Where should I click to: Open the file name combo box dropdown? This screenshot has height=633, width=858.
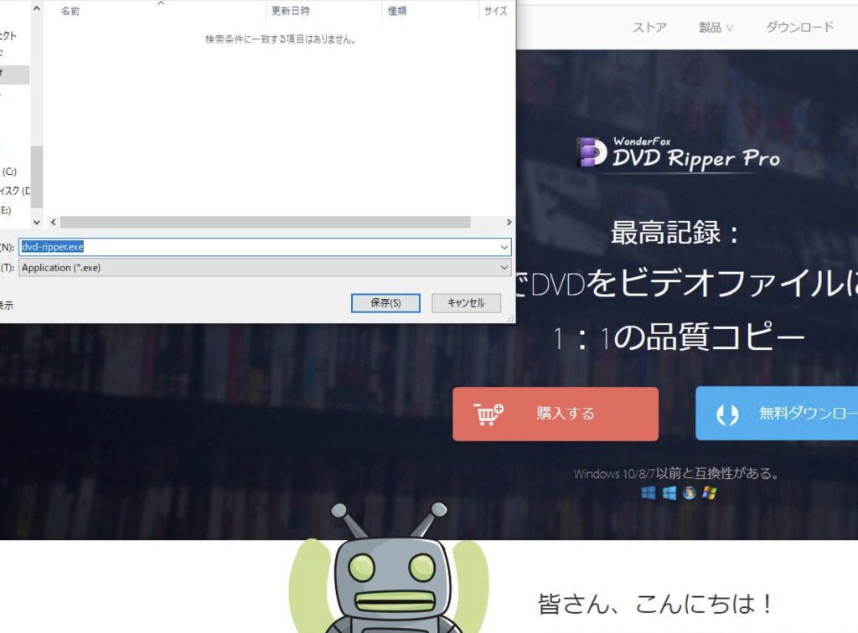(x=504, y=246)
